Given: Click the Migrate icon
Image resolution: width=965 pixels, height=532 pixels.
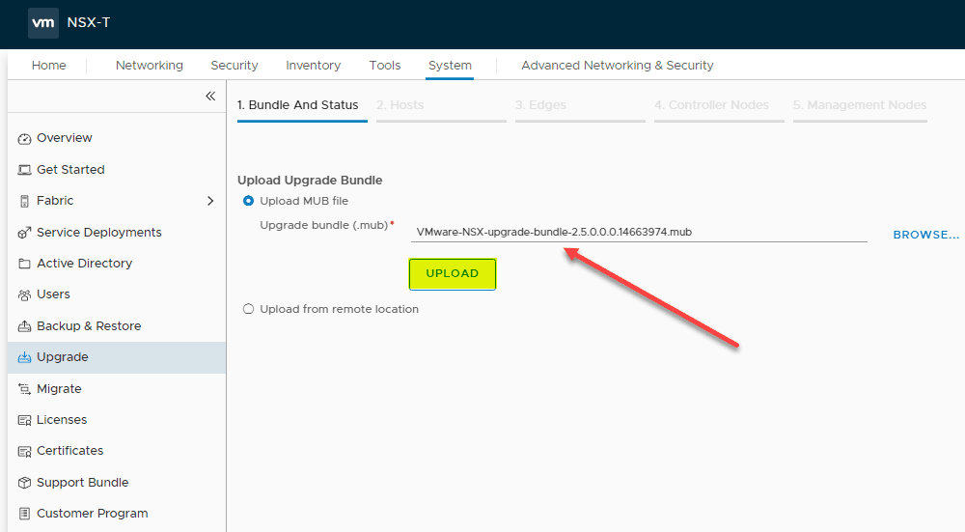Looking at the screenshot, I should click(25, 389).
